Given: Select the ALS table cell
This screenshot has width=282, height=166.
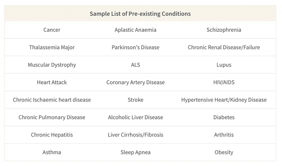Looking at the screenshot, I should (x=136, y=65).
